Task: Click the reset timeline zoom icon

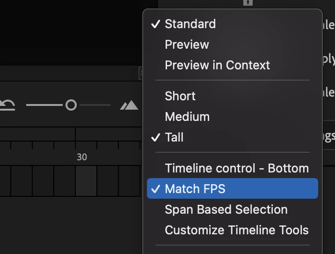Action: (7, 105)
